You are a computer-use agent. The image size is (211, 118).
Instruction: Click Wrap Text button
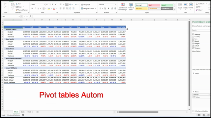coord(86,5)
